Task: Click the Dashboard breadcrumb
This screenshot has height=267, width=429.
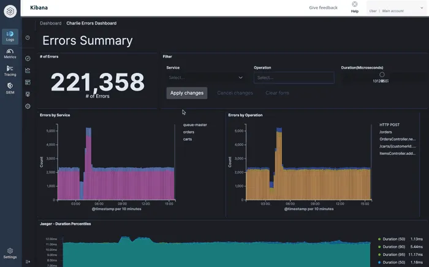Action: click(x=51, y=23)
